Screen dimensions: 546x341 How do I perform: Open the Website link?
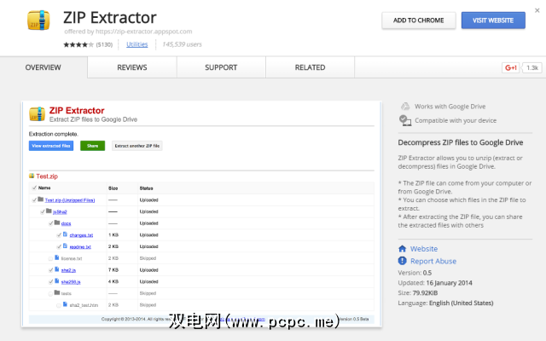424,249
